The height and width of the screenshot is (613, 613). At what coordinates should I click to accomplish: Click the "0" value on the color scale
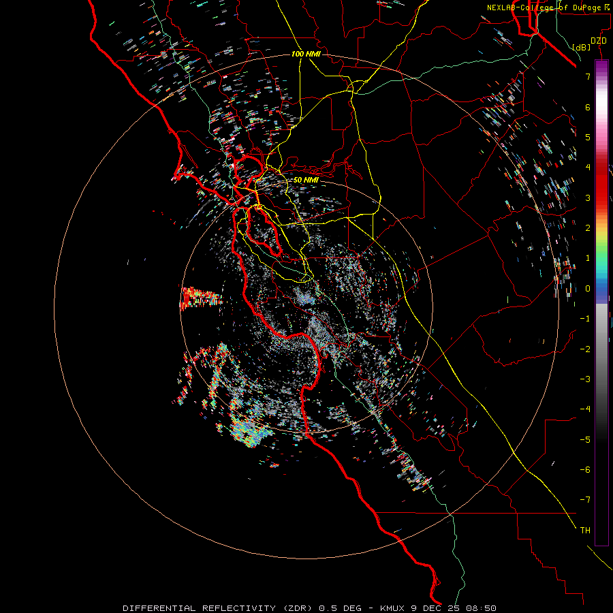tap(588, 289)
